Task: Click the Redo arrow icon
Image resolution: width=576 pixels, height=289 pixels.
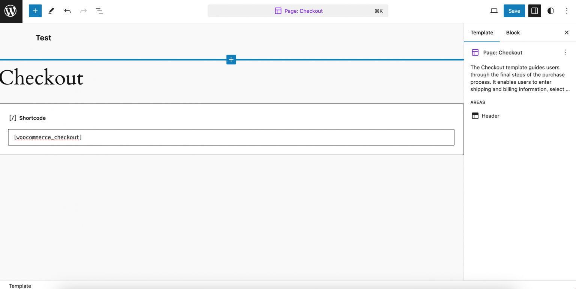Action: pyautogui.click(x=83, y=11)
